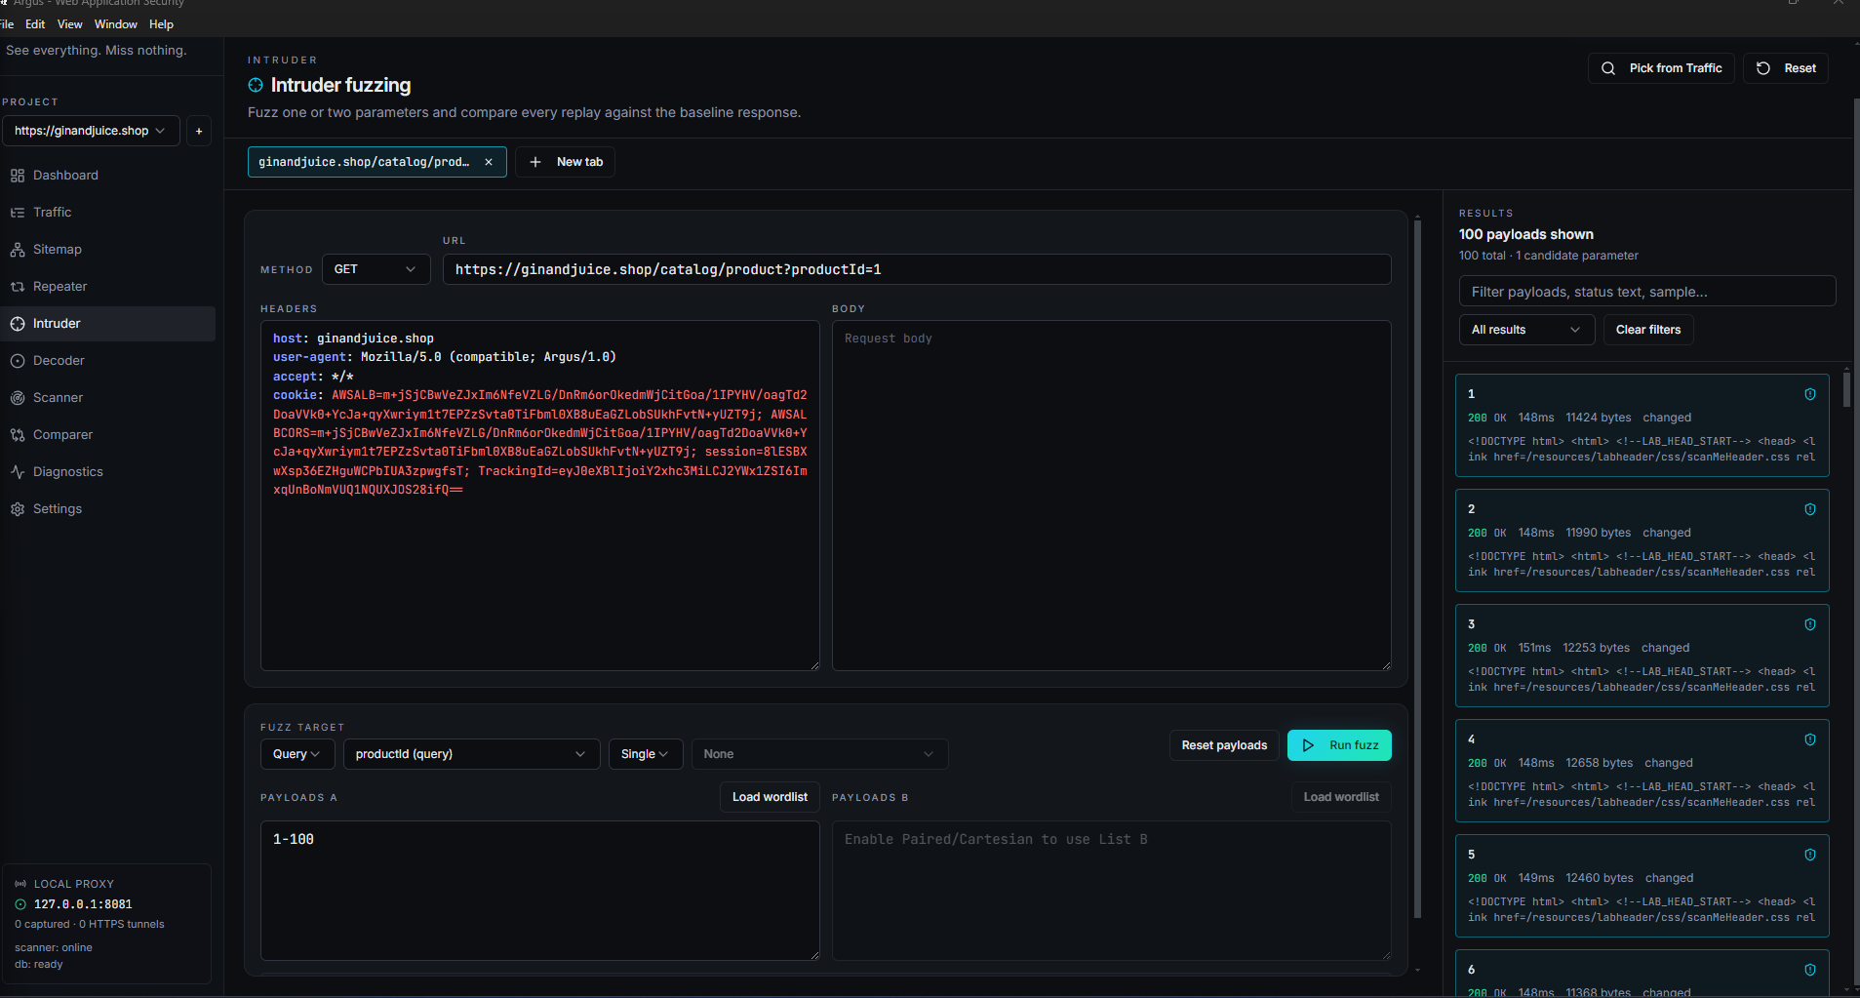Open the Diagnostics pulse icon in the sidebar
This screenshot has height=998, width=1860.
[18, 472]
